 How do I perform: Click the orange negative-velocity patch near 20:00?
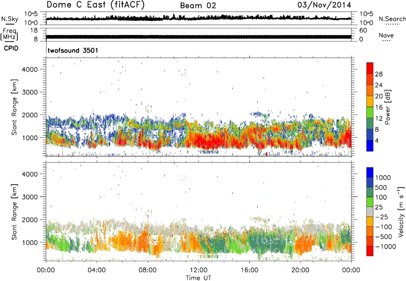pos(303,244)
